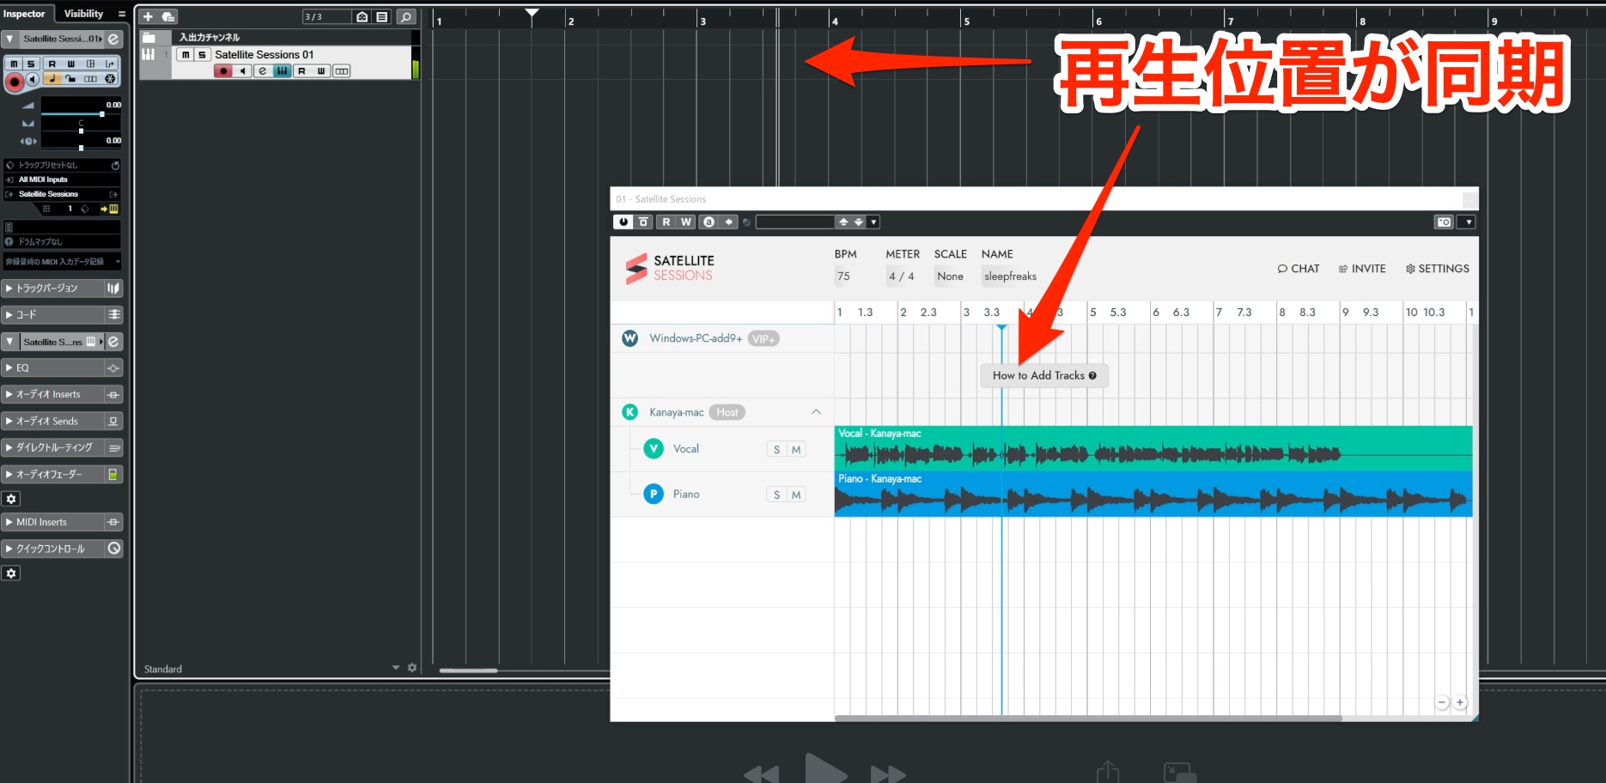
Task: Collapse the Kanaya-mac Host track group
Action: (816, 412)
